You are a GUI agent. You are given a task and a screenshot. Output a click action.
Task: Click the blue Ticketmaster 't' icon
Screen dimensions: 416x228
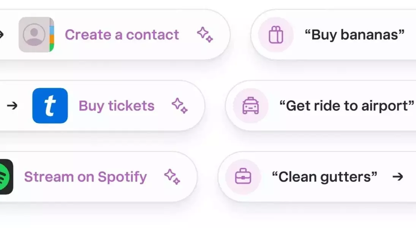pos(50,106)
